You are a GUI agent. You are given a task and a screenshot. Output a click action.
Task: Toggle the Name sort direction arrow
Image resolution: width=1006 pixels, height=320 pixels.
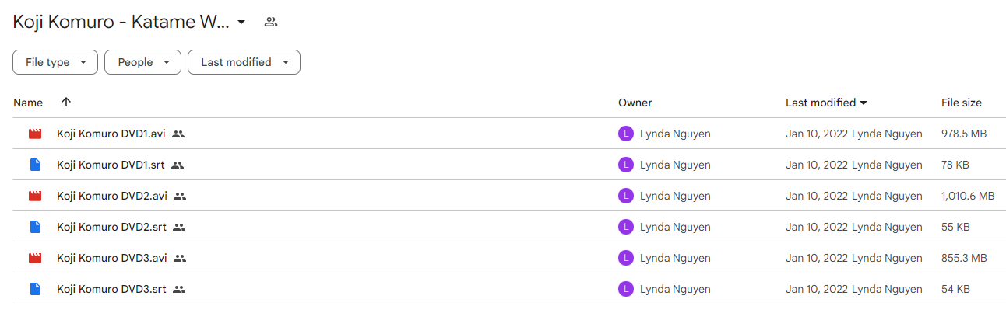[65, 103]
